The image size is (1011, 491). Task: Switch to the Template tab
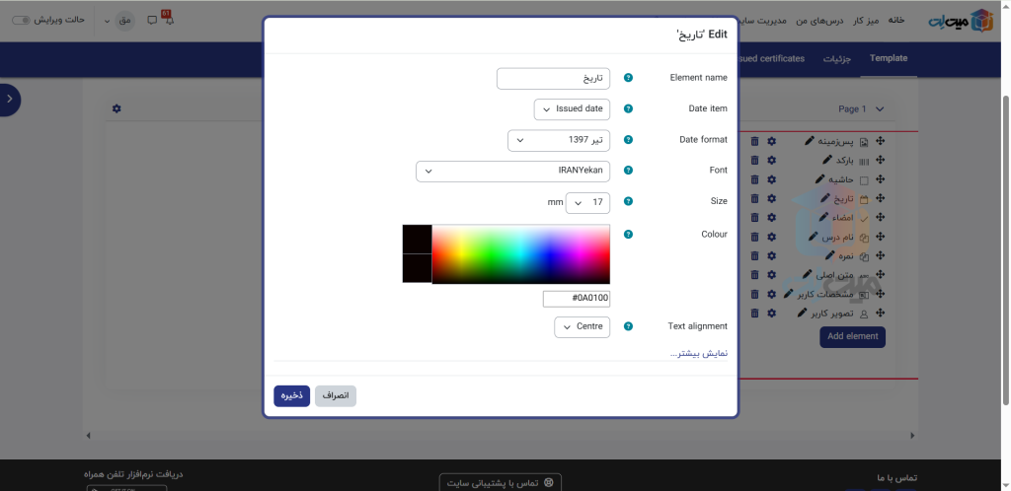(888, 58)
